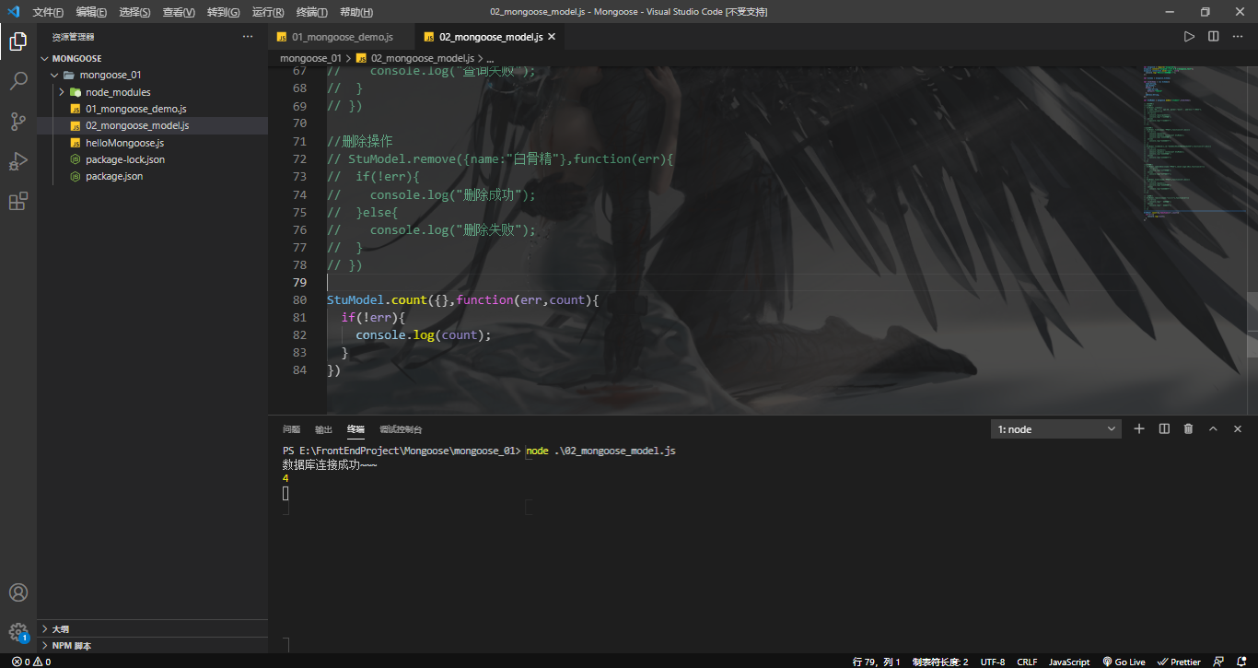Open the Search view in activity bar

(x=18, y=81)
